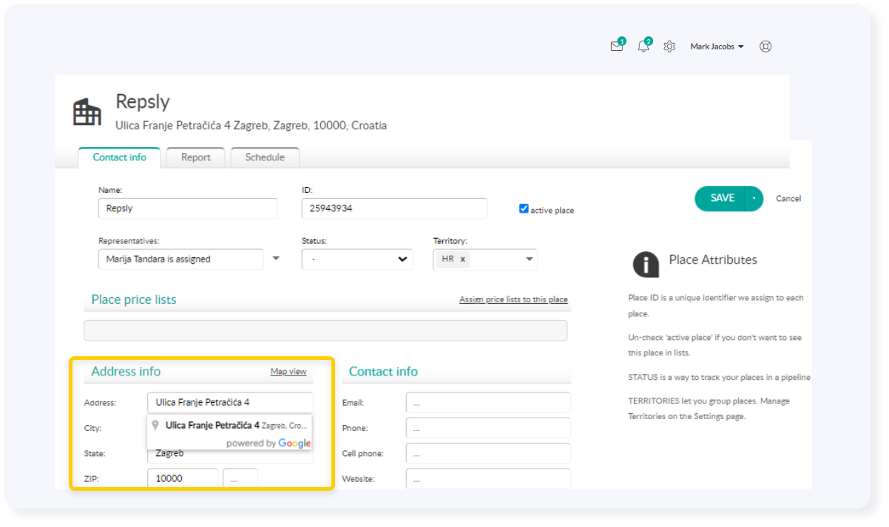Switch to the Schedule tab
This screenshot has width=889, height=527.
point(265,157)
